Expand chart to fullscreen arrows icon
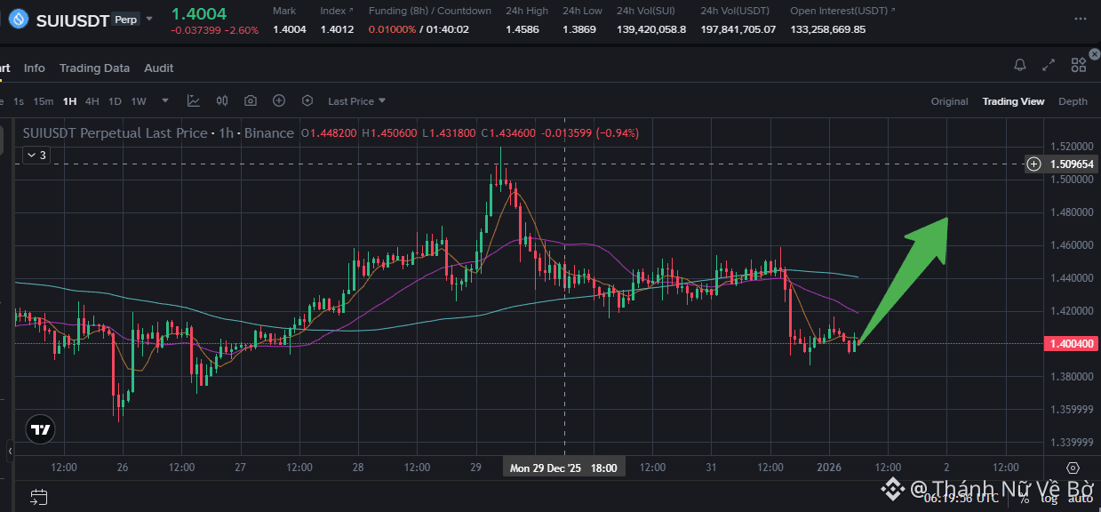This screenshot has width=1101, height=512. click(x=1049, y=65)
